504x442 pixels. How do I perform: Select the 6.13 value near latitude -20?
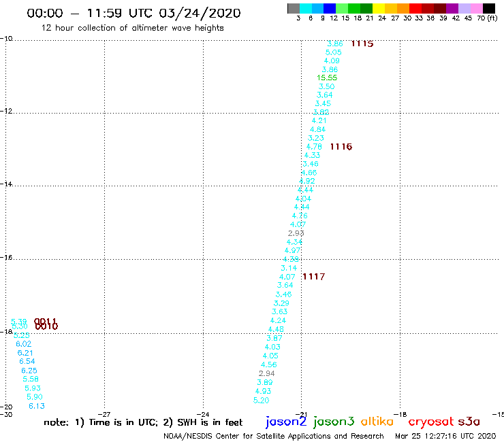[x=37, y=407]
